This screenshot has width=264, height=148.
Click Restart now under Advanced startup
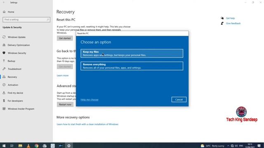[65, 104]
